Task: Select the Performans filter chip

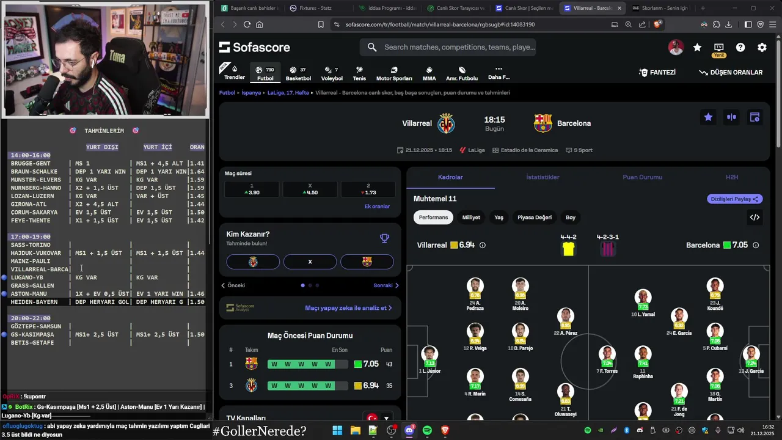Action: 433,217
